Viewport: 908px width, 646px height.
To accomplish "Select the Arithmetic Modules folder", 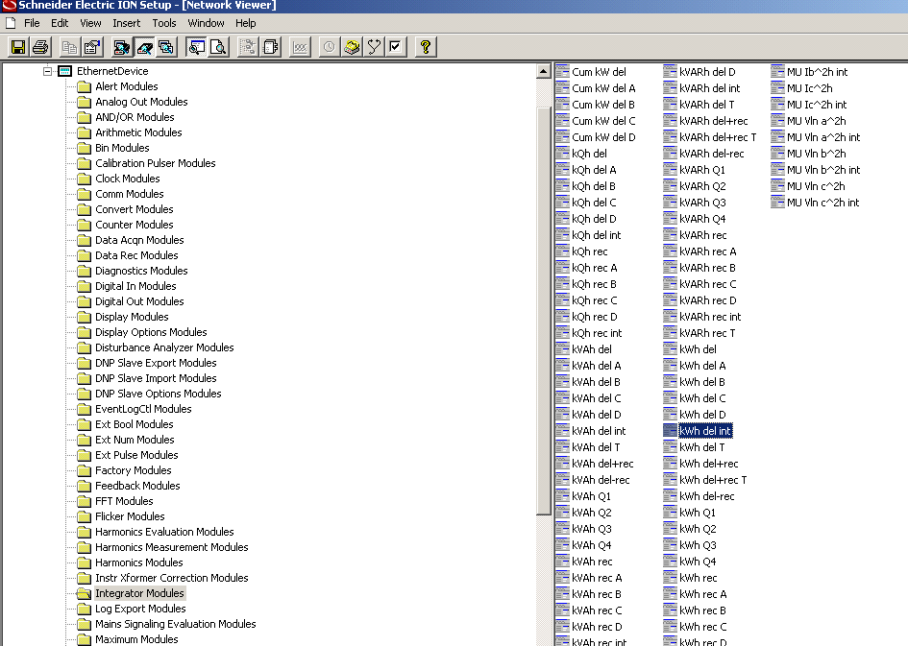I will [x=138, y=132].
